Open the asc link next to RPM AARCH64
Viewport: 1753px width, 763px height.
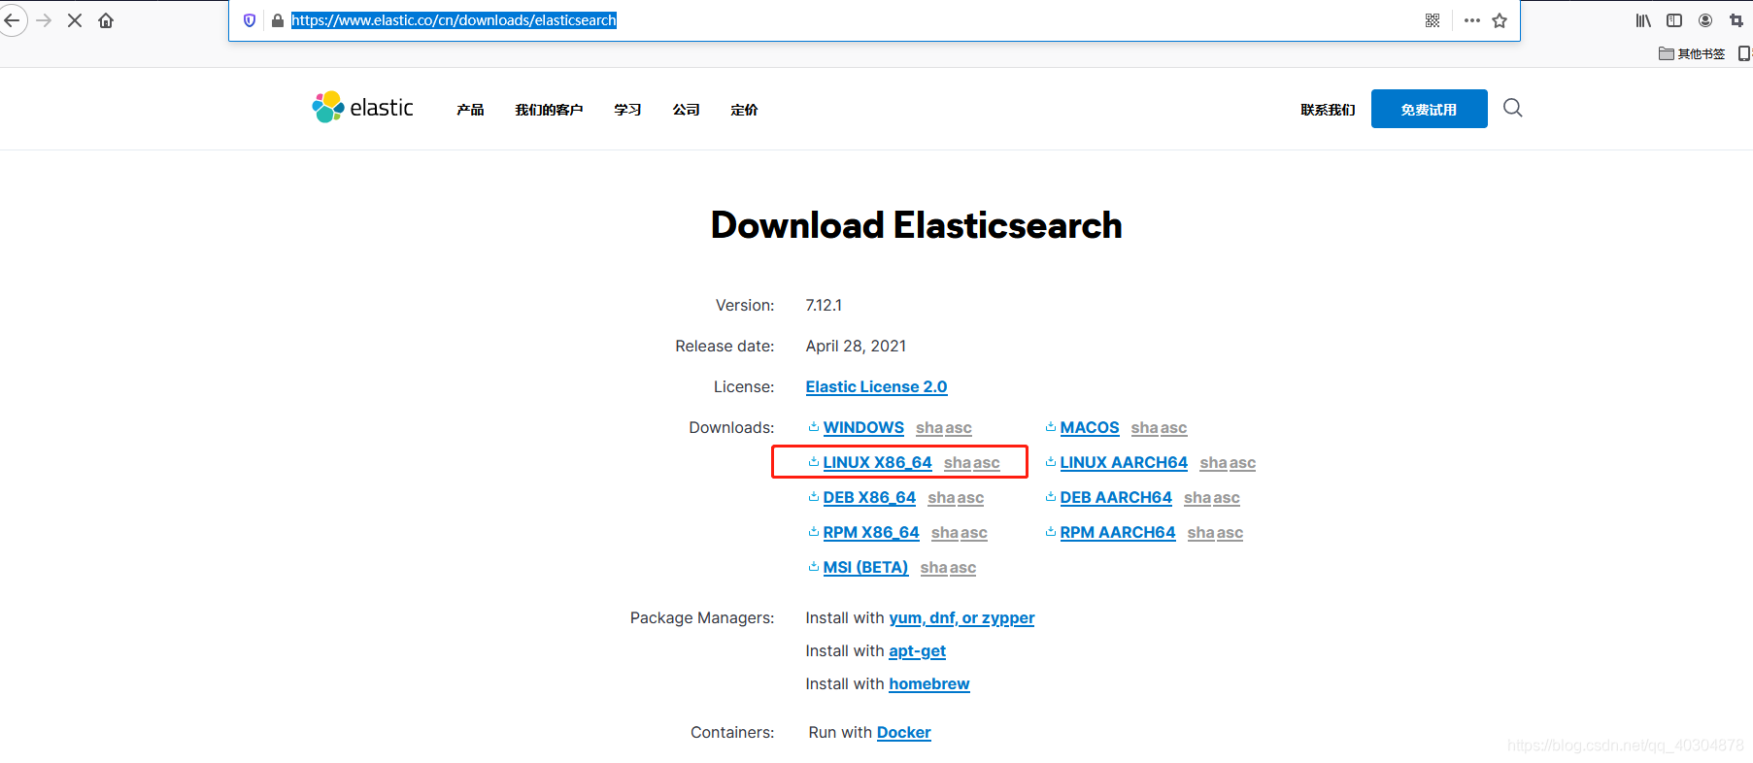pyautogui.click(x=1230, y=533)
